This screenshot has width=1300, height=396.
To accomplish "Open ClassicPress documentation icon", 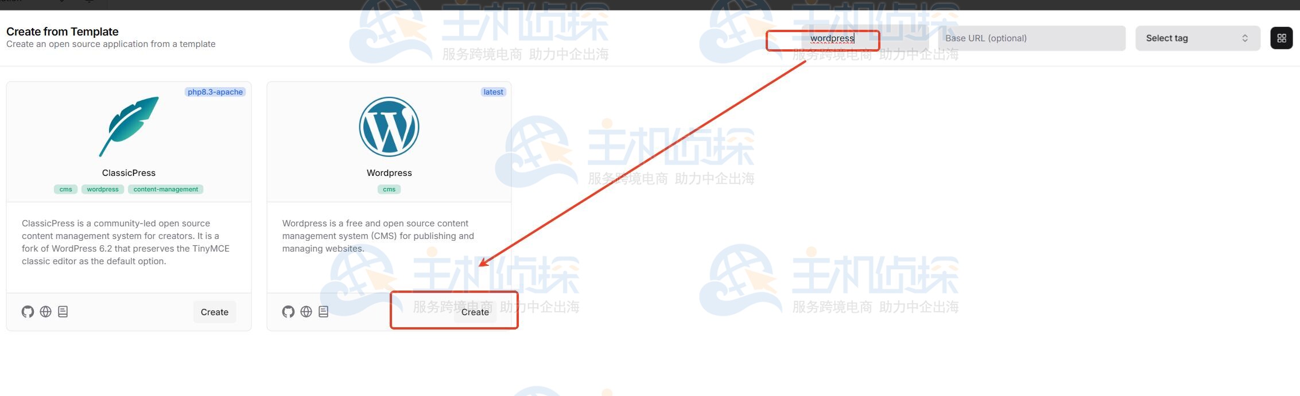I will (x=63, y=312).
